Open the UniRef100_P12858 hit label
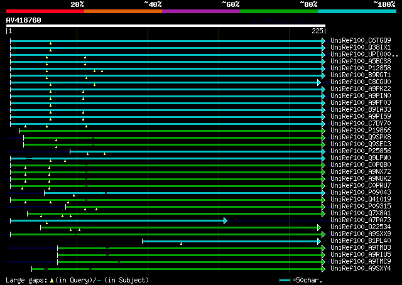 361,68
